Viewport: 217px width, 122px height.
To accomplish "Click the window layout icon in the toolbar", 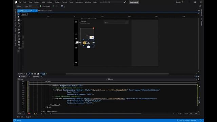I will coord(62,6).
